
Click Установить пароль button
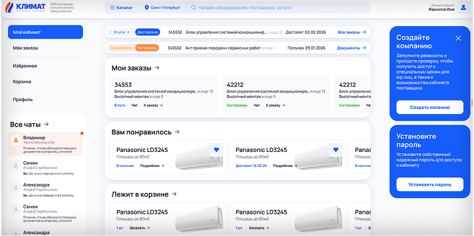430,184
